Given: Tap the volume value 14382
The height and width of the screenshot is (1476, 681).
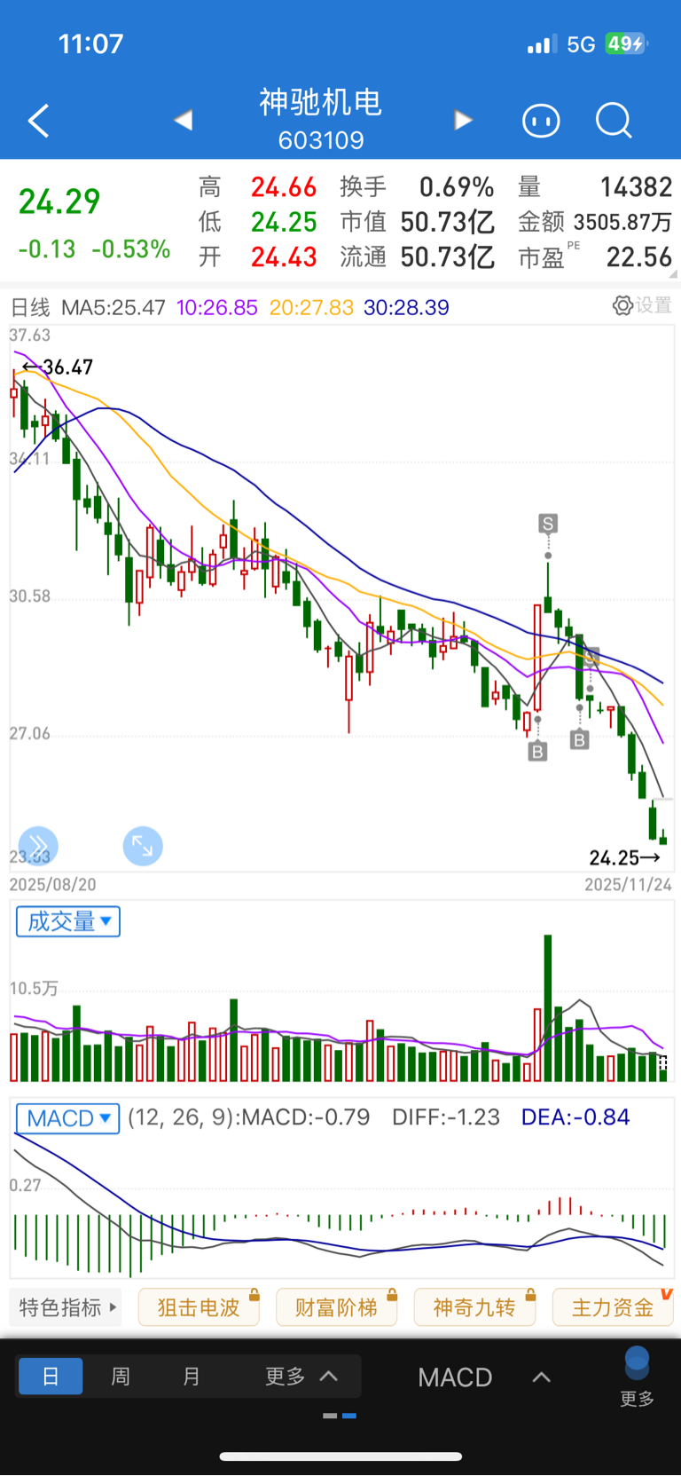Looking at the screenshot, I should (x=636, y=187).
